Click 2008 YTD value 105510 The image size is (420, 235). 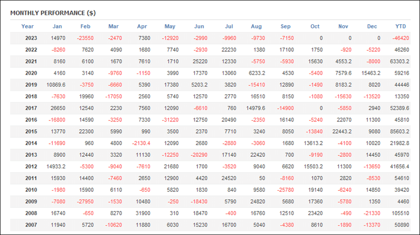(x=400, y=213)
